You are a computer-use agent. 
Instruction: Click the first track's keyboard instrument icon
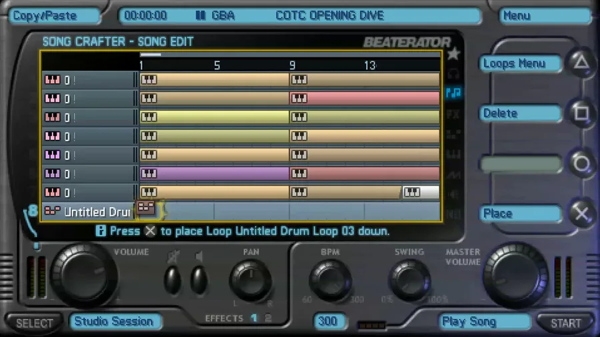click(53, 80)
